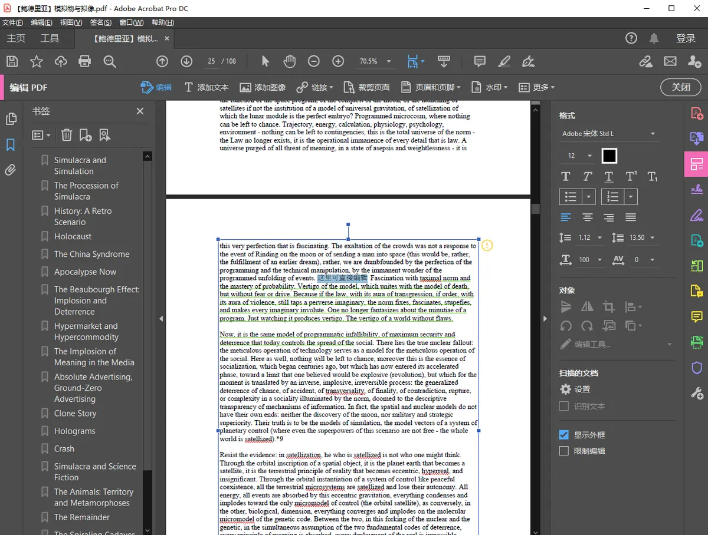Image resolution: width=708 pixels, height=535 pixels.
Task: Open the find text magnifier
Action: [110, 61]
